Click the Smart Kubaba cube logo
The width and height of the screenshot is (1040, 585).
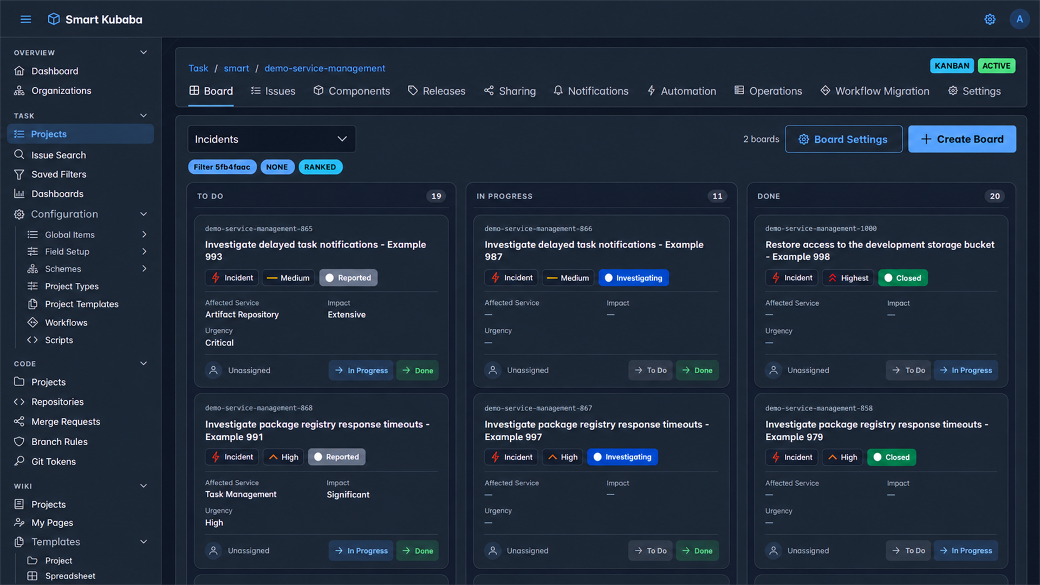[54, 19]
